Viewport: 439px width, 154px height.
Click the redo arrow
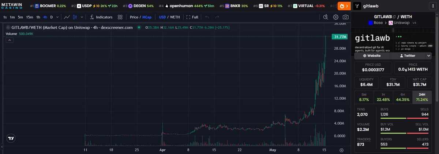point(217,17)
